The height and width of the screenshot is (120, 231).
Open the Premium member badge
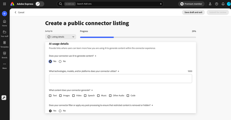click(x=191, y=4)
